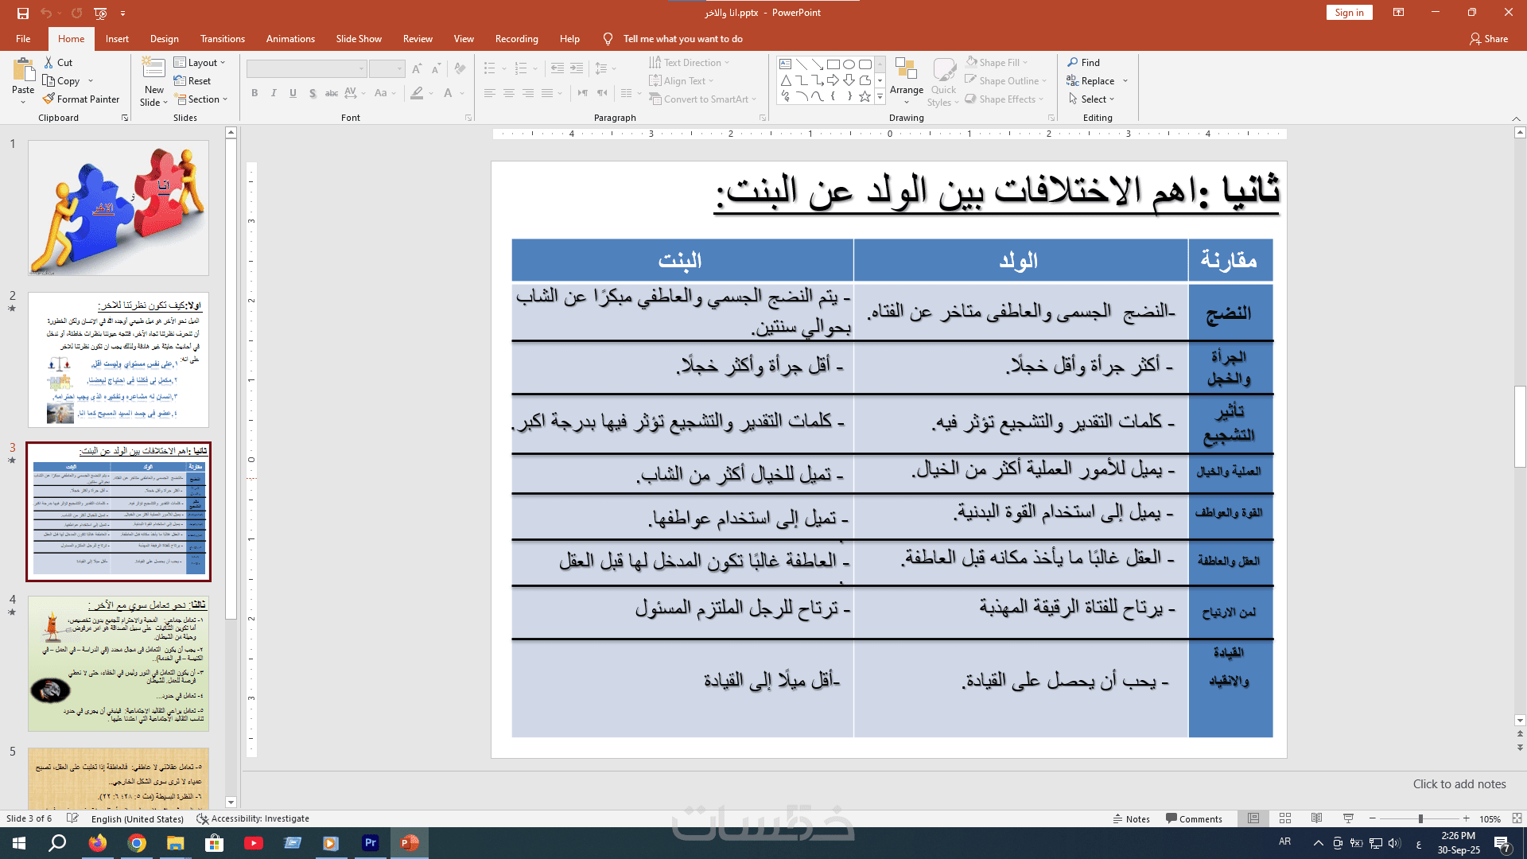Click the Format Painter brush
Viewport: 1527px width, 859px height.
coord(49,99)
